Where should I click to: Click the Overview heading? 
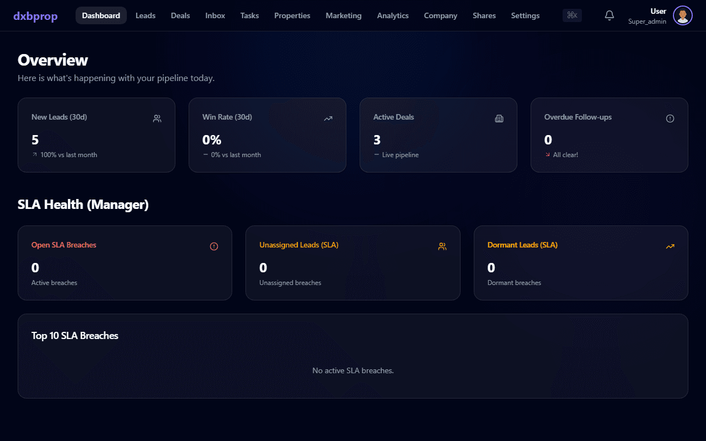(x=53, y=60)
